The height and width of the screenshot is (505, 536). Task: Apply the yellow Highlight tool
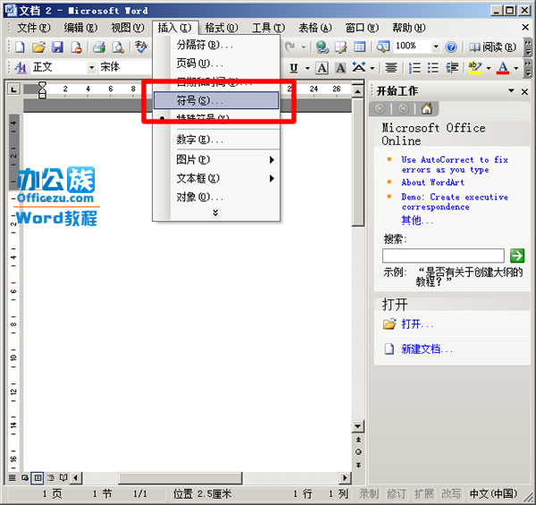tap(475, 68)
